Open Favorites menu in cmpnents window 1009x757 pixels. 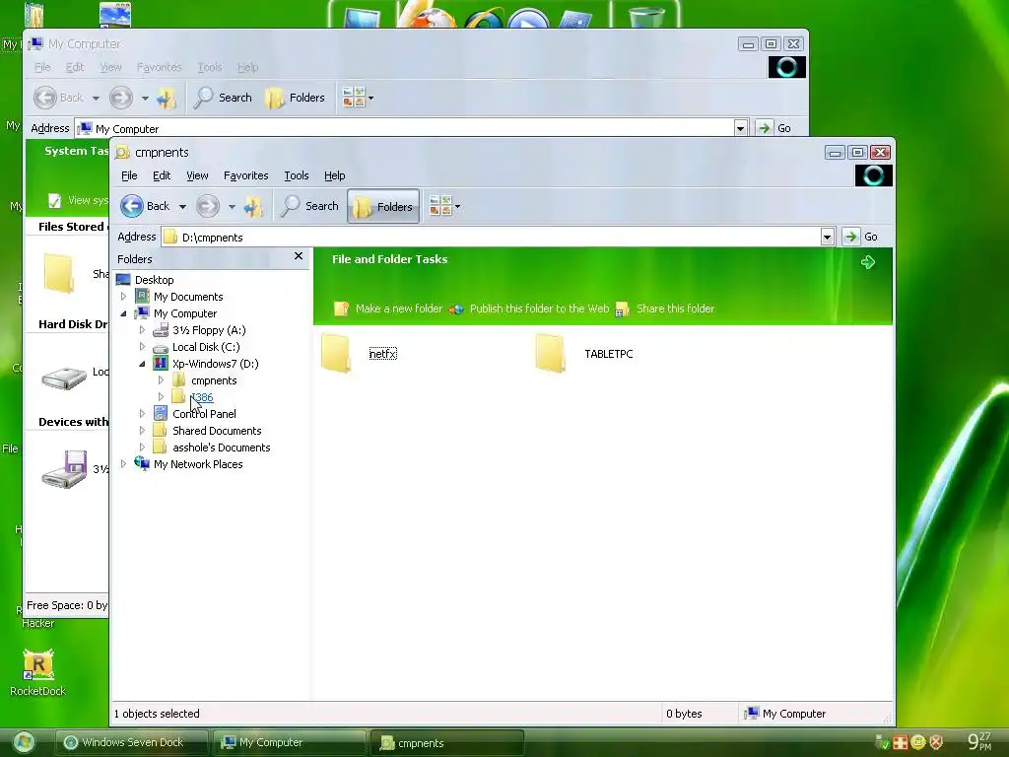(x=245, y=175)
